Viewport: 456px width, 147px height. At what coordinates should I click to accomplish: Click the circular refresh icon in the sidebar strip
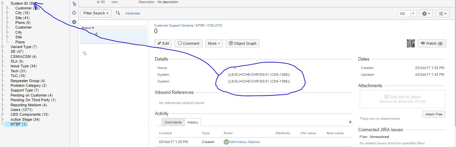74,13
